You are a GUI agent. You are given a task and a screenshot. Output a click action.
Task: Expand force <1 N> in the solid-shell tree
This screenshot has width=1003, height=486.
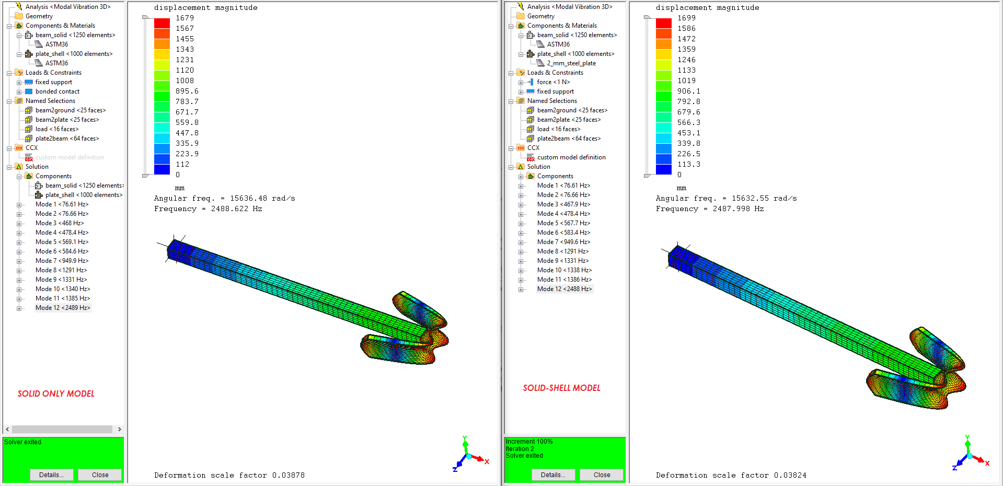tap(521, 82)
